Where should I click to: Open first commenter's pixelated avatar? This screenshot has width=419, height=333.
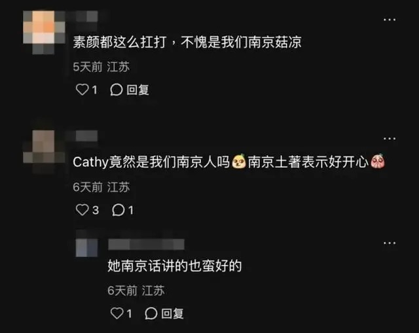[x=44, y=31]
